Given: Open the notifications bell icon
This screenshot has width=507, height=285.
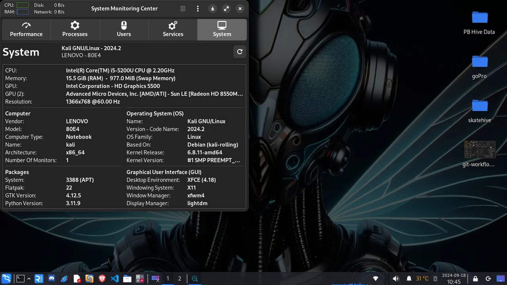Looking at the screenshot, I should point(409,279).
